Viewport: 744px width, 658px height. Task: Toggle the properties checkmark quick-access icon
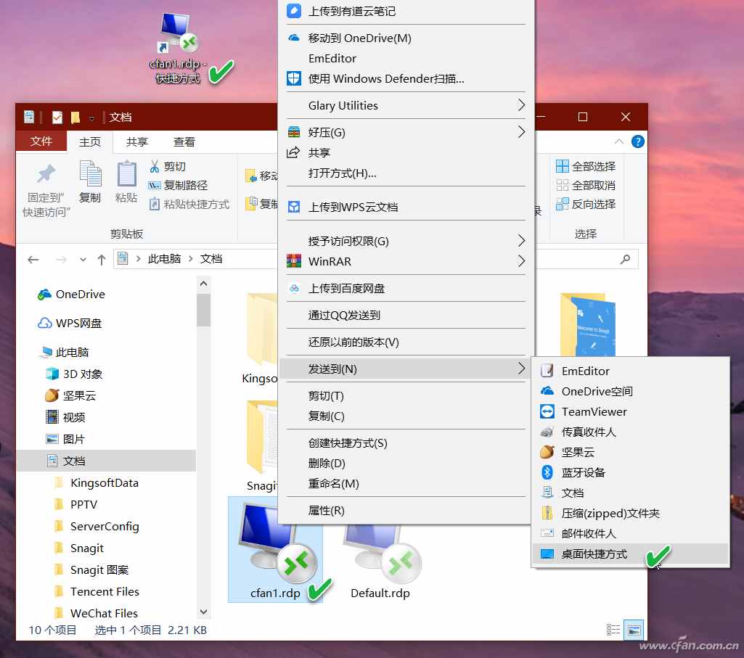[57, 118]
